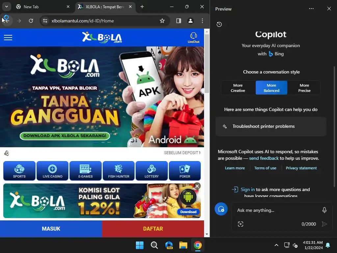Close the XLBOLA tab
Screen dimensions: 337x253
pyautogui.click(x=130, y=7)
